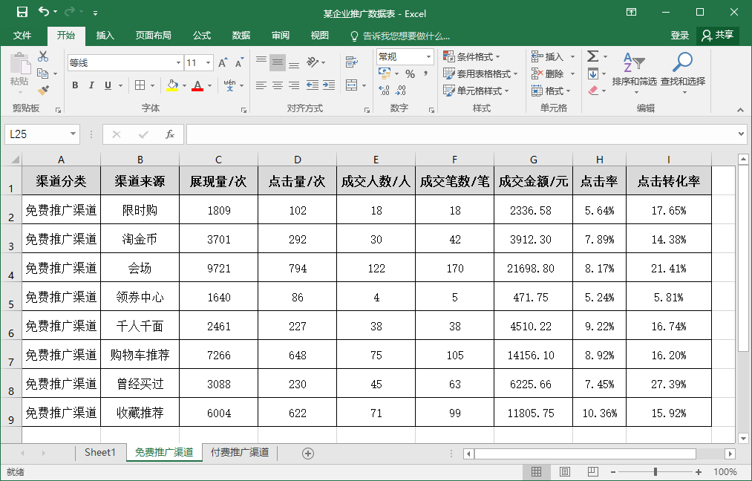This screenshot has height=481, width=752.
Task: Click the increase font size icon
Action: (223, 63)
